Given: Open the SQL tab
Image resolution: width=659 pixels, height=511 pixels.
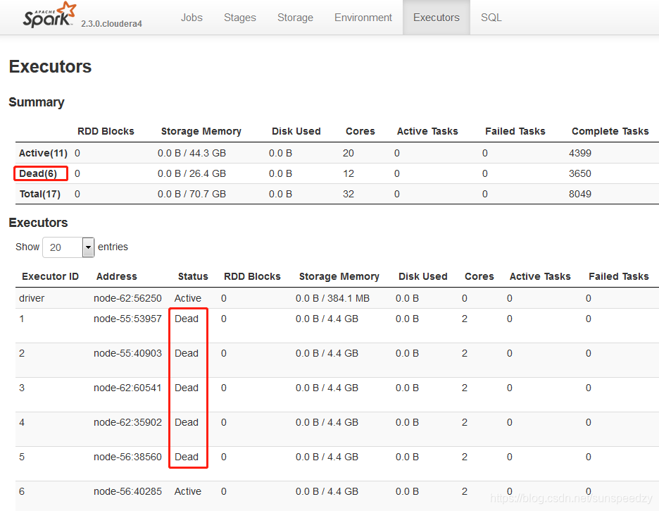Looking at the screenshot, I should [491, 18].
